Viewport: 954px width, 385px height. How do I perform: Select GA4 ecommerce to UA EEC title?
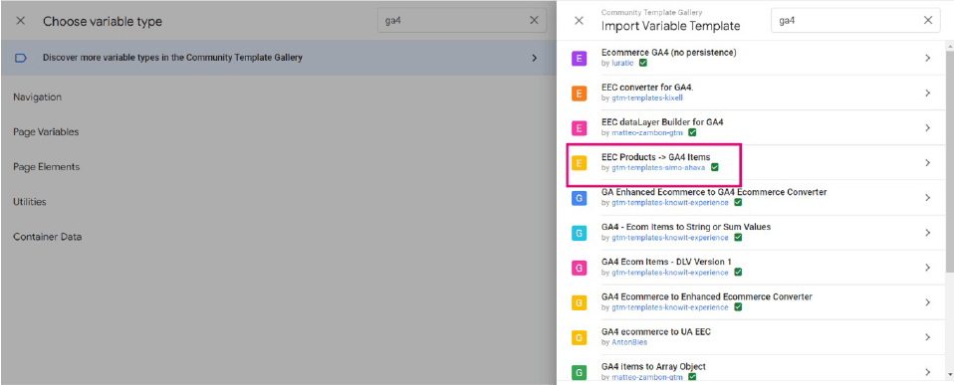(656, 331)
